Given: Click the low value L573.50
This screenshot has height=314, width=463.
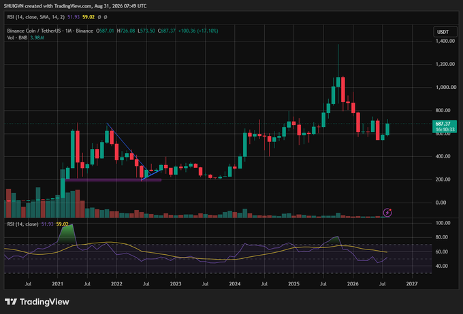Looking at the screenshot, I should point(146,31).
